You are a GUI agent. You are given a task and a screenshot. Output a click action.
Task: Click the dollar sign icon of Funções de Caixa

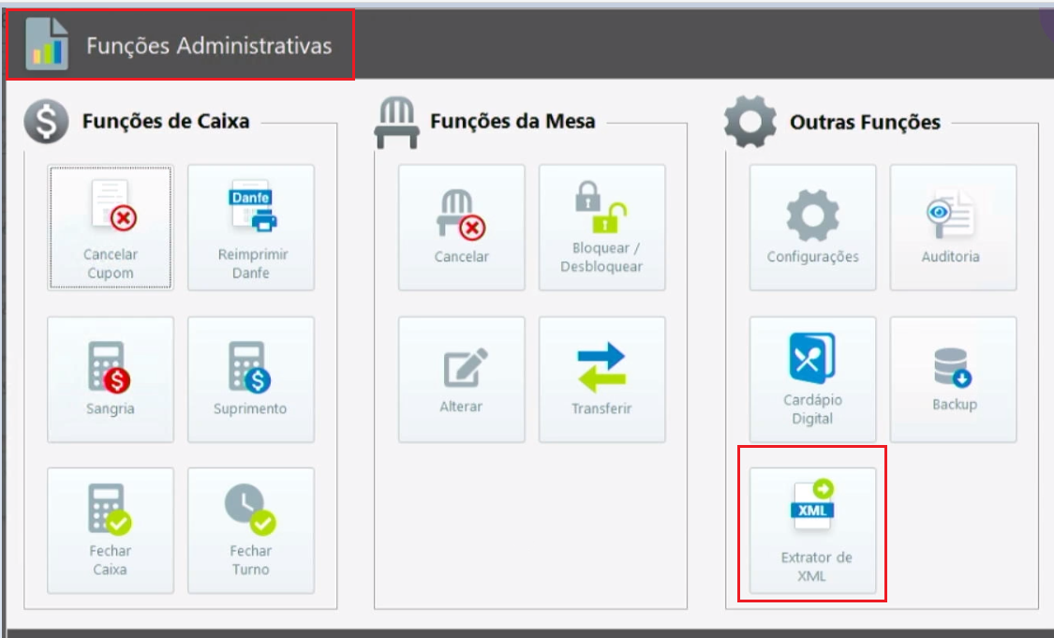point(47,122)
